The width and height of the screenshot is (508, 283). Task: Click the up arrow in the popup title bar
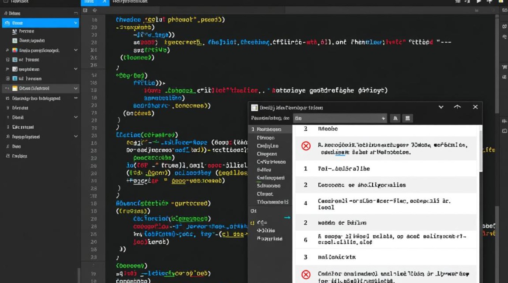tap(457, 107)
